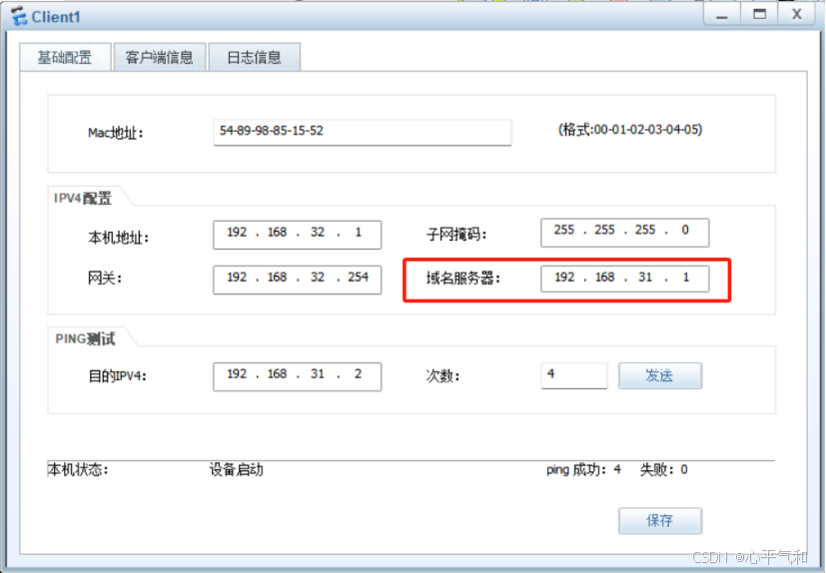
Task: Click the Mac地址 input field
Action: tap(362, 132)
